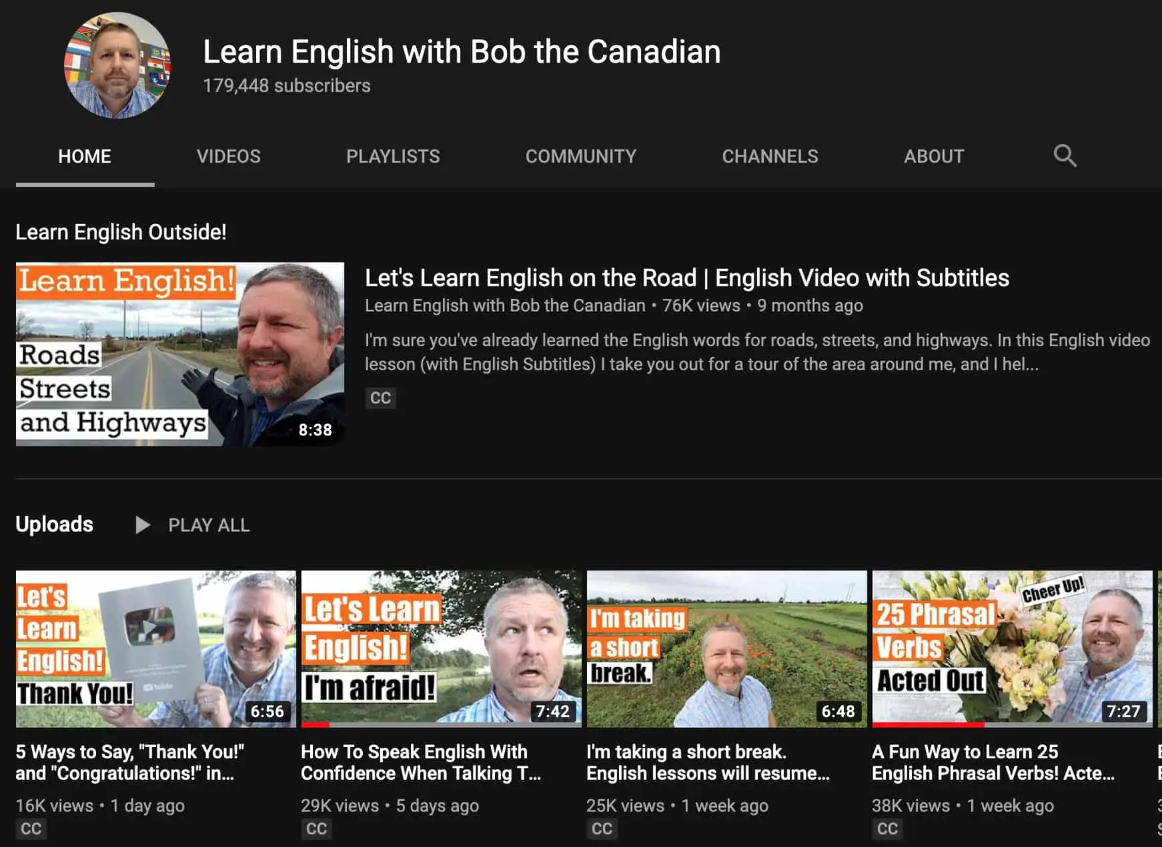1162x847 pixels.
Task: Open the Learn English Outside section heading
Action: (121, 232)
